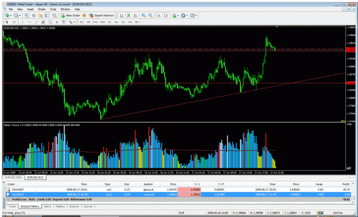
Task: Select the Equidistant Channel tool
Action: [43, 22]
